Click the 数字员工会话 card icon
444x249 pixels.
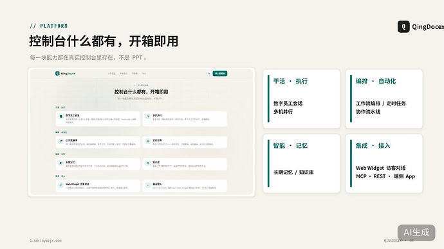(x=61, y=116)
